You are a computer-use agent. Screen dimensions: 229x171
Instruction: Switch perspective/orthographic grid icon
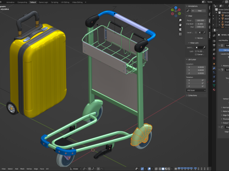(x=180, y=34)
